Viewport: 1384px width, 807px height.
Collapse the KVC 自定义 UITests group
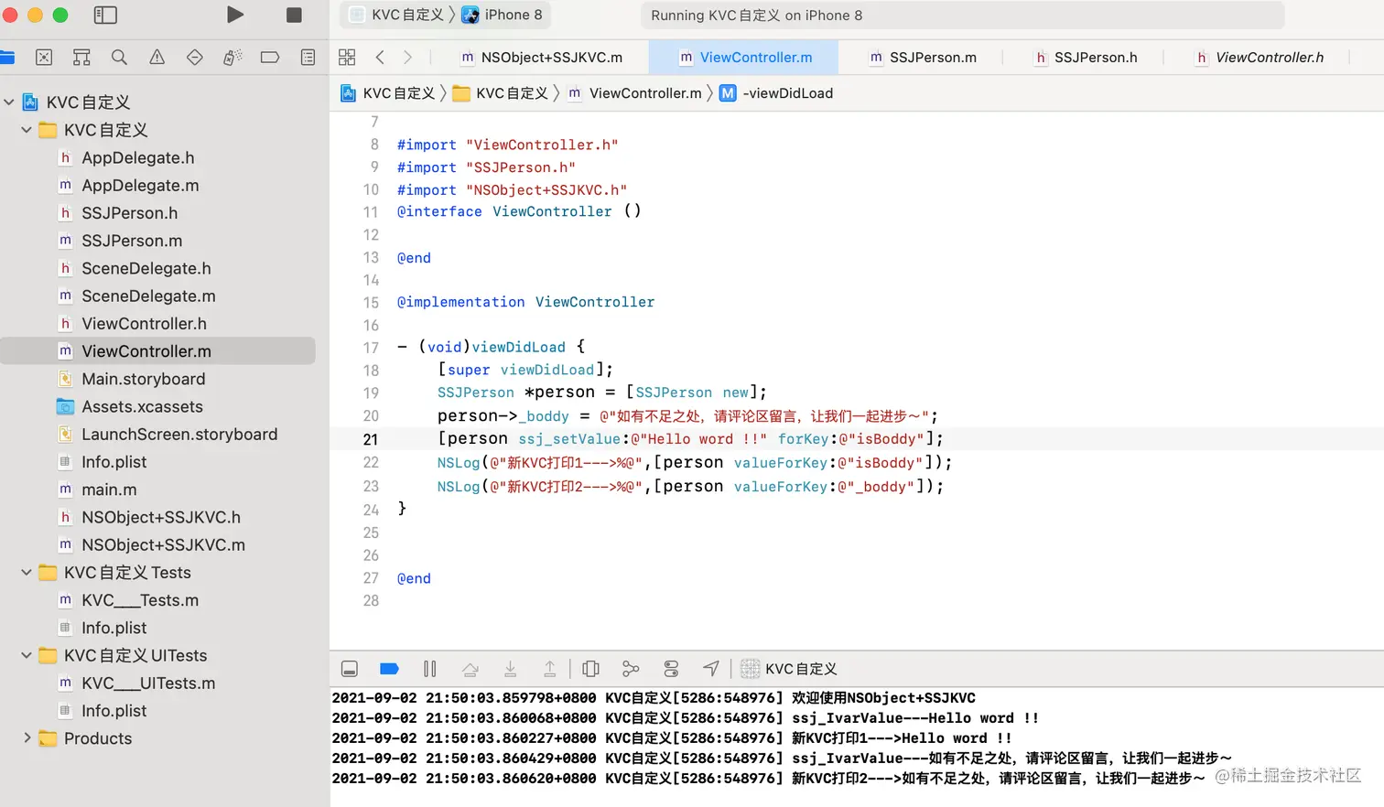click(x=27, y=655)
